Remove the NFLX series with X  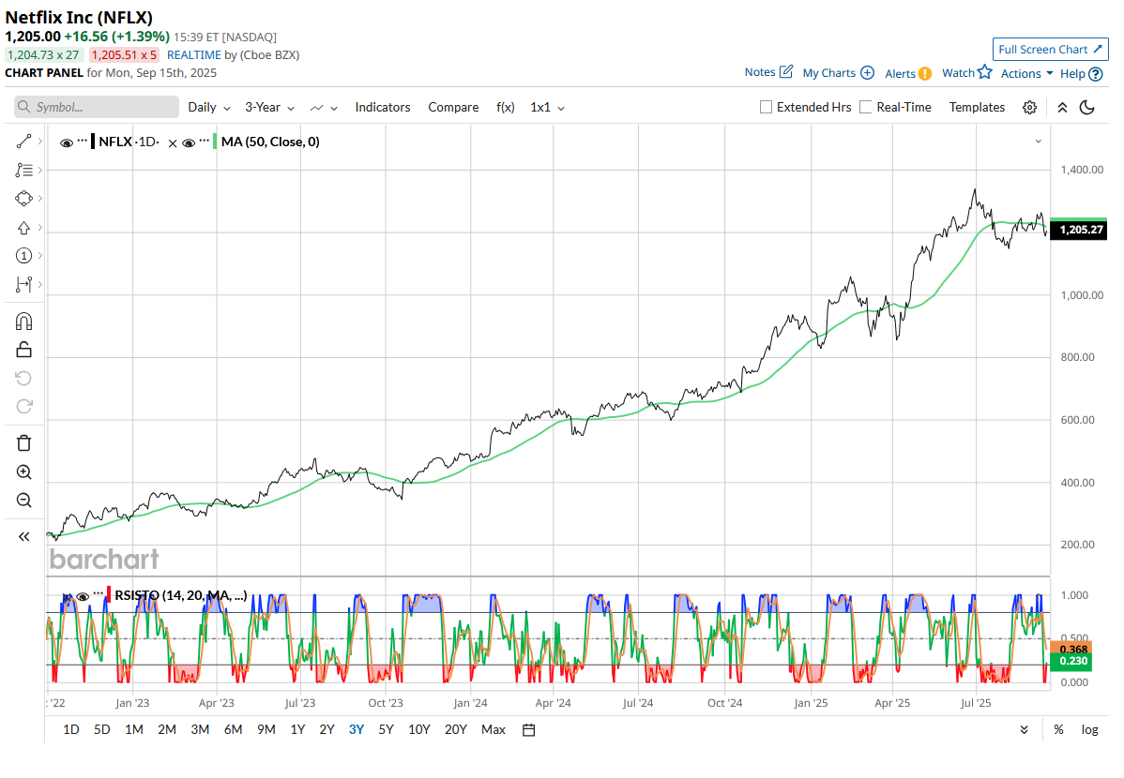tap(173, 142)
